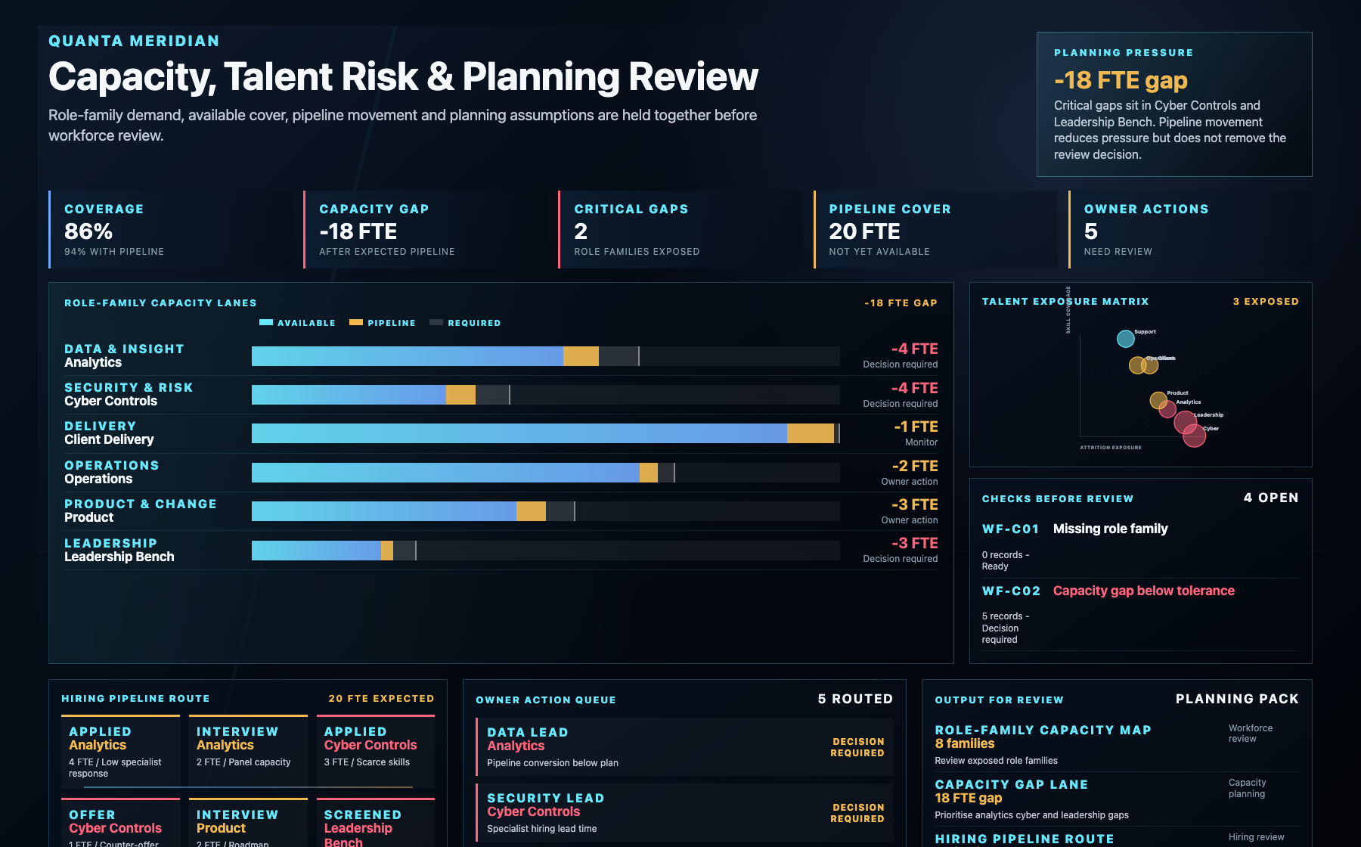Open the Data Lead Analytics action item
Image resolution: width=1361 pixels, height=847 pixels.
684,747
